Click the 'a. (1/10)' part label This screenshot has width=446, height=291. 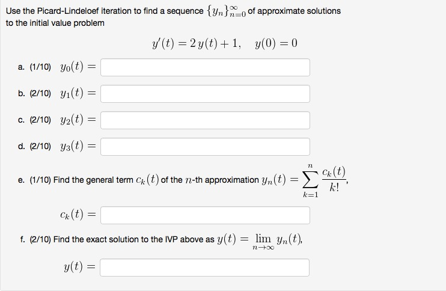click(x=34, y=67)
